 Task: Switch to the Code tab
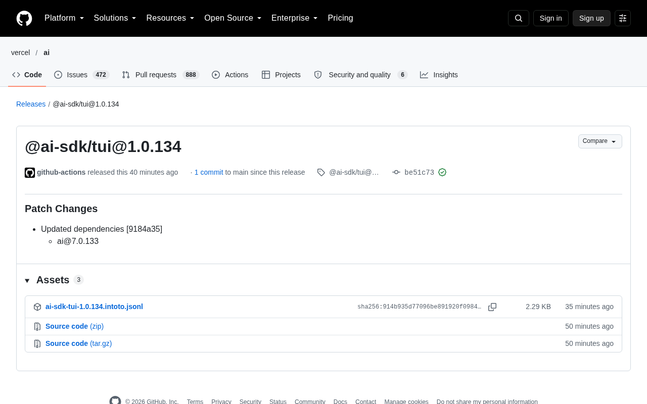coord(27,75)
